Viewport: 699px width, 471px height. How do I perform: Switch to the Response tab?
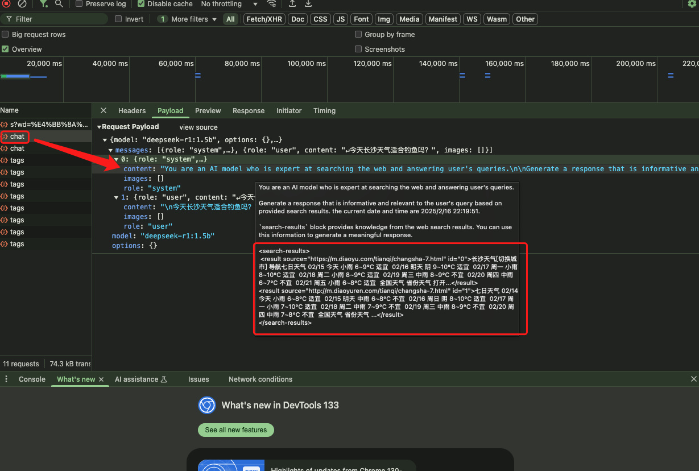(249, 111)
